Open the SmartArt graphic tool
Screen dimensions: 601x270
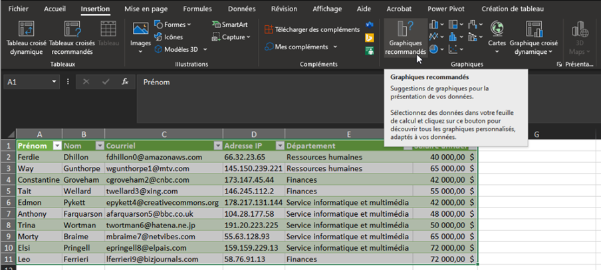click(229, 25)
